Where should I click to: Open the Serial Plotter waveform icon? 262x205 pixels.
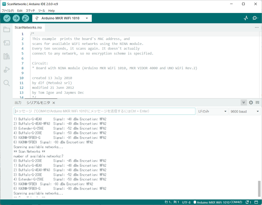(246, 18)
